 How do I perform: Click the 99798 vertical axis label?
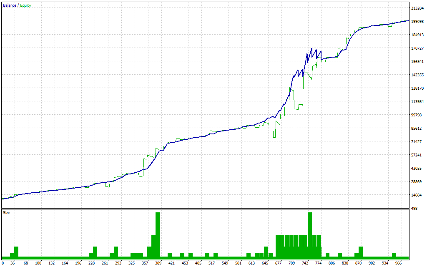click(417, 115)
